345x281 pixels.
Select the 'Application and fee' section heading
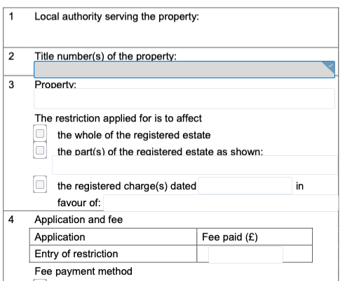79,219
